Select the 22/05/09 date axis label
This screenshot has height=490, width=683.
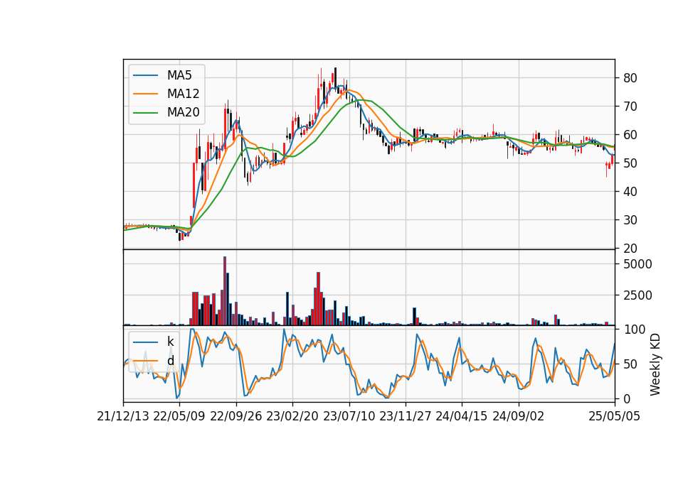pos(179,417)
